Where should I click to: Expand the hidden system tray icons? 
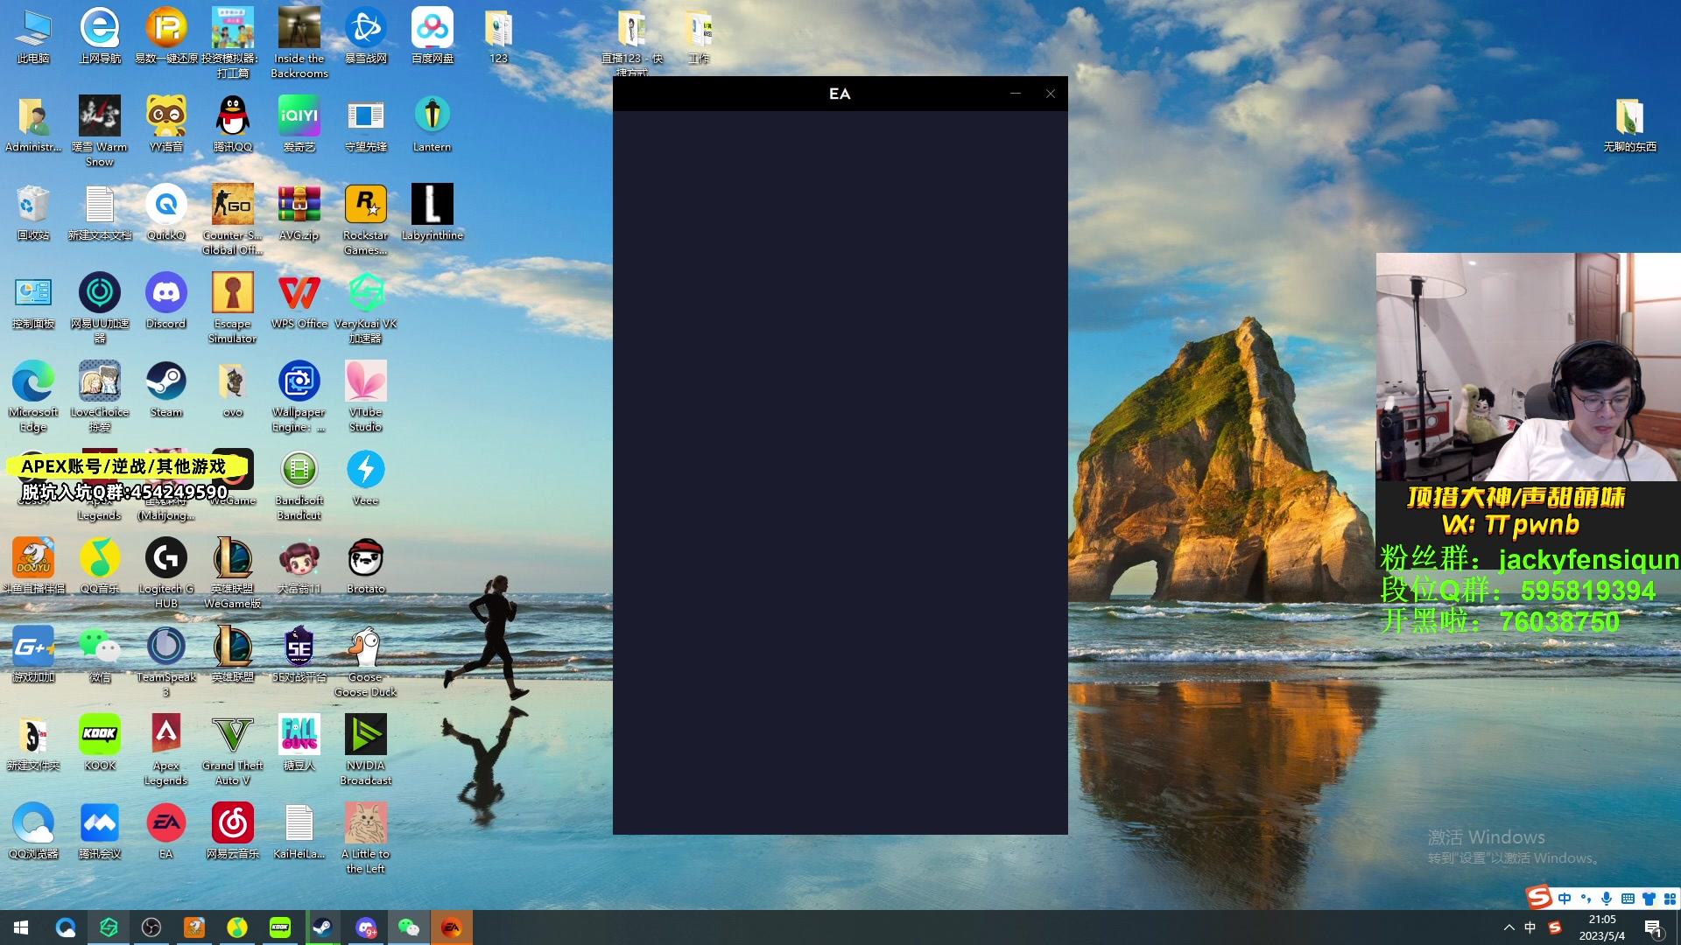(1509, 927)
